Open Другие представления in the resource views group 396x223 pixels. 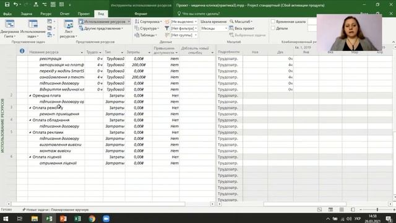pyautogui.click(x=101, y=28)
